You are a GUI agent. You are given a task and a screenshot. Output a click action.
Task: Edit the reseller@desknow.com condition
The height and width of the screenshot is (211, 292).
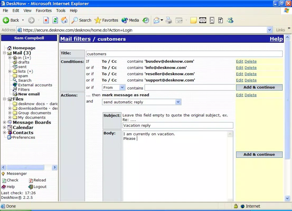click(x=239, y=74)
